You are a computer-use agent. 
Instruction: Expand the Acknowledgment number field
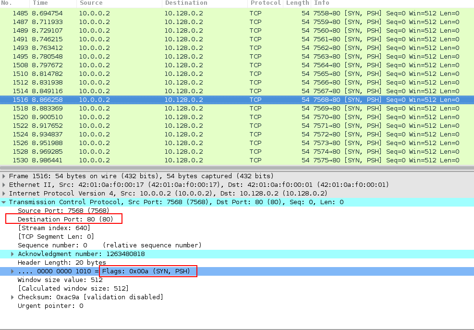pyautogui.click(x=12, y=254)
